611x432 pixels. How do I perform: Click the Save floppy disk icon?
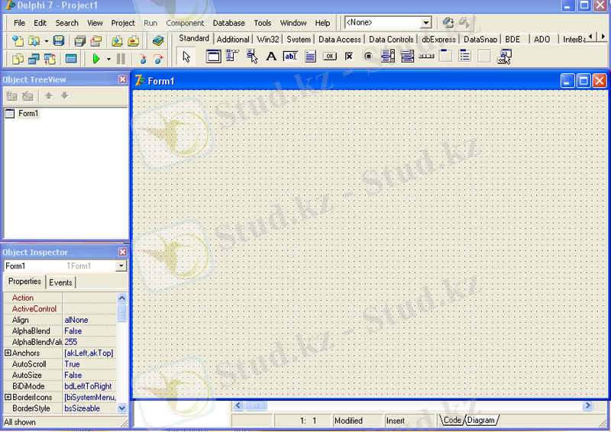click(x=59, y=40)
